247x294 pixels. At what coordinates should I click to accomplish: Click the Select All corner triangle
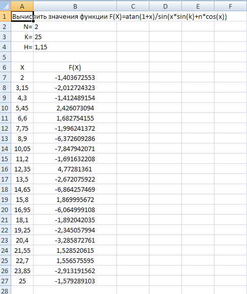[5, 7]
